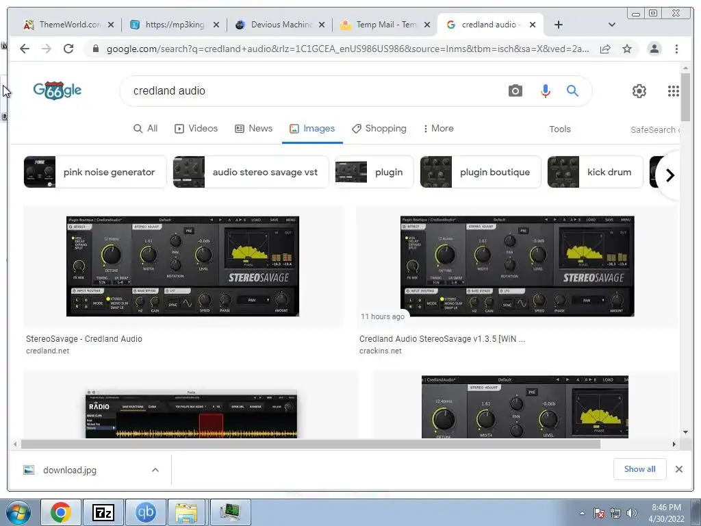Show hidden tray icons

582,513
